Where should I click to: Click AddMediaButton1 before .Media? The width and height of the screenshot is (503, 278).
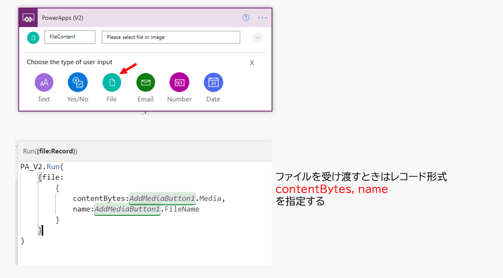tap(162, 199)
